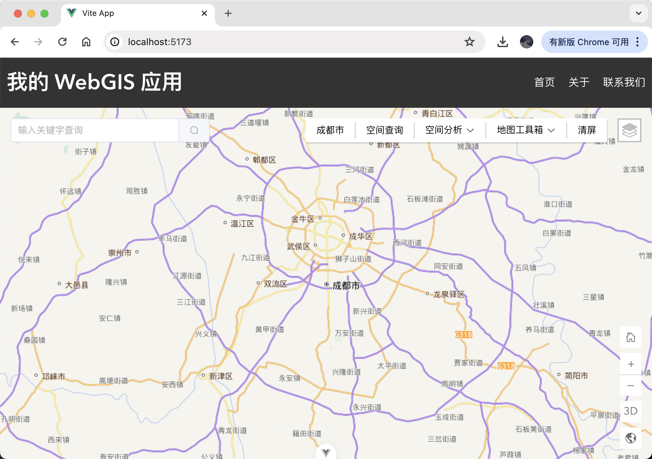Click the 郫都区 map label
The width and height of the screenshot is (652, 459).
264,160
